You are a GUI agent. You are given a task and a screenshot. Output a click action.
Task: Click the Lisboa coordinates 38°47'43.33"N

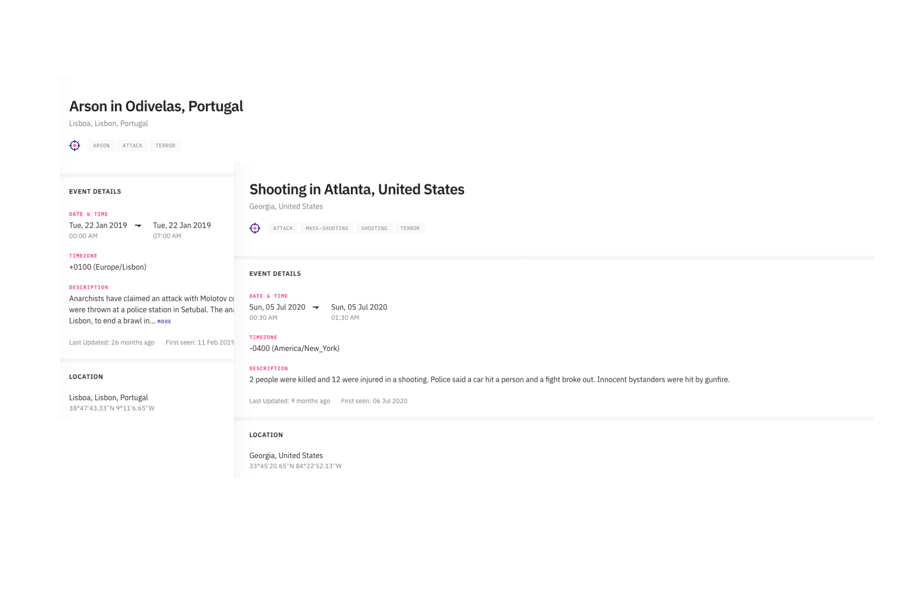[112, 408]
